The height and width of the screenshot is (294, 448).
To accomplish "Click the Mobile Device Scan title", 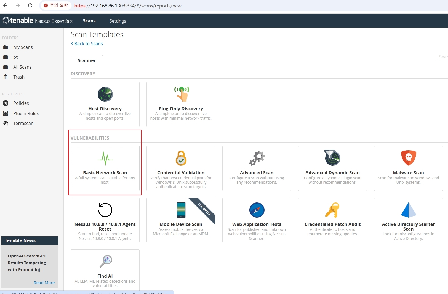I will coord(181,224).
